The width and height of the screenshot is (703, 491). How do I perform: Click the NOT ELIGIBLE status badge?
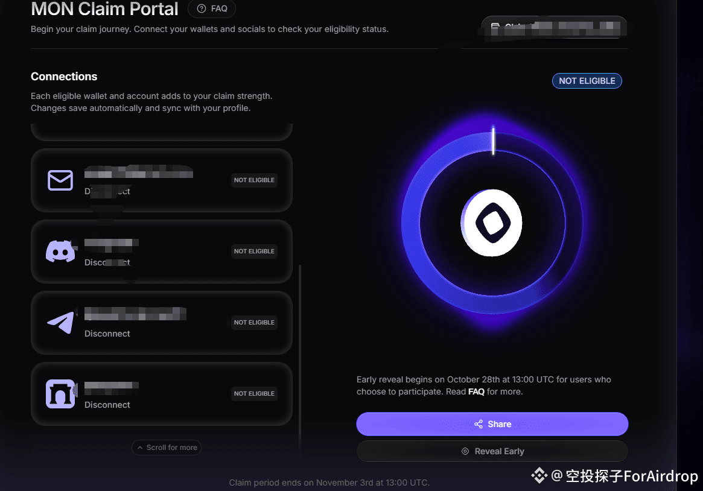tap(587, 80)
